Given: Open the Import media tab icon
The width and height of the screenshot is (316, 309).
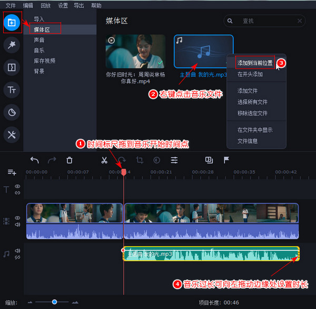Looking at the screenshot, I should click(x=12, y=23).
